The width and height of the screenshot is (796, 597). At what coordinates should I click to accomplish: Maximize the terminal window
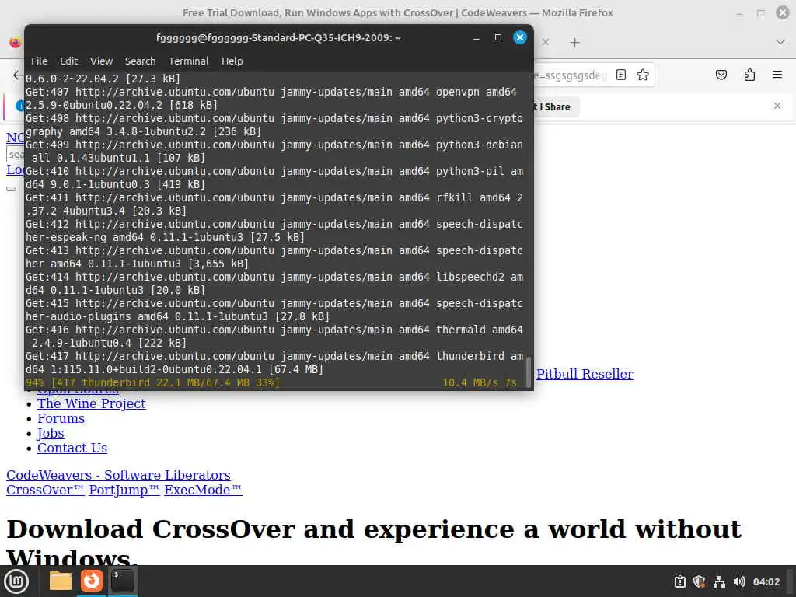(498, 37)
